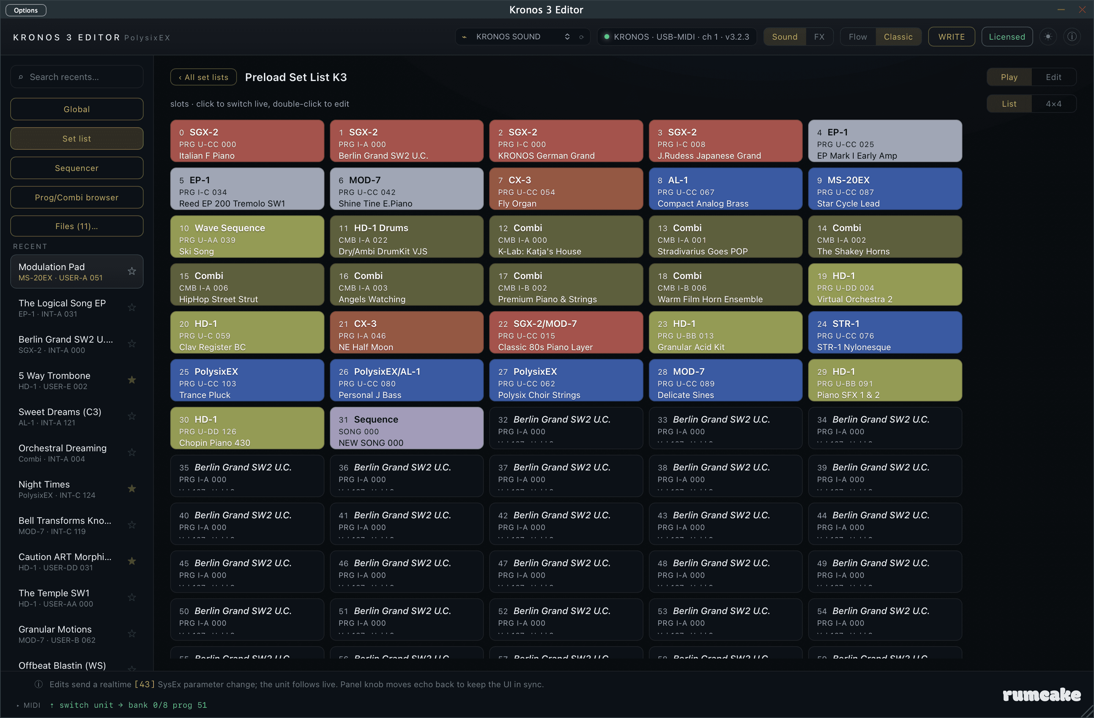Star the Granular Motions recent

tap(132, 634)
